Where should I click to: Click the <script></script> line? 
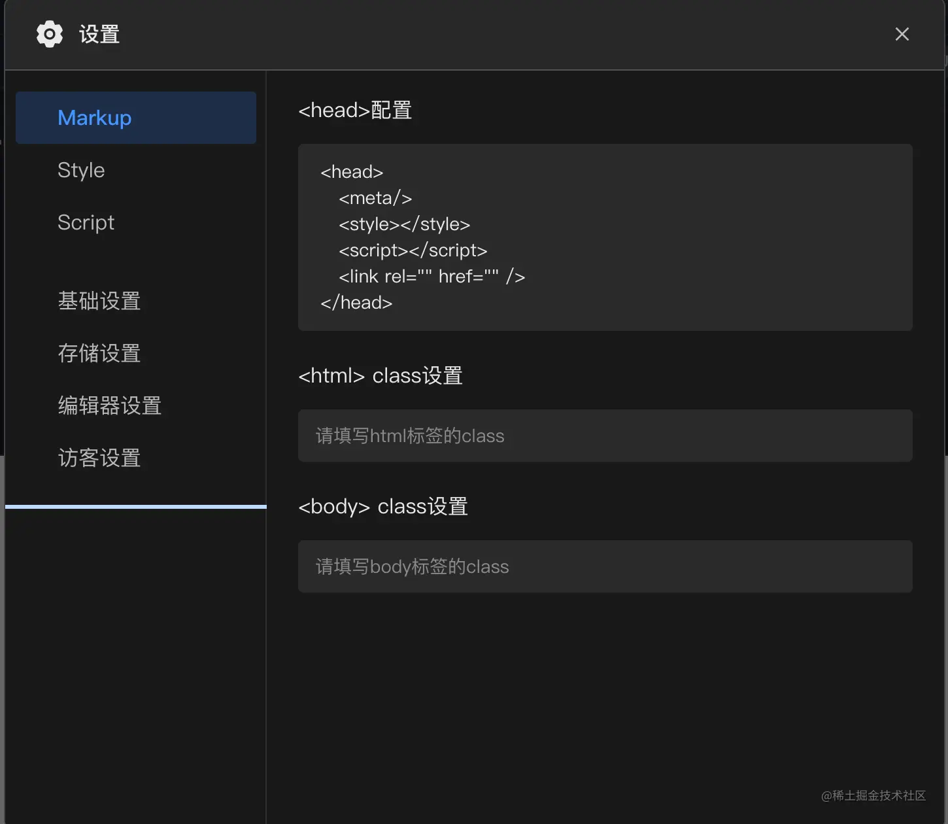click(x=413, y=250)
